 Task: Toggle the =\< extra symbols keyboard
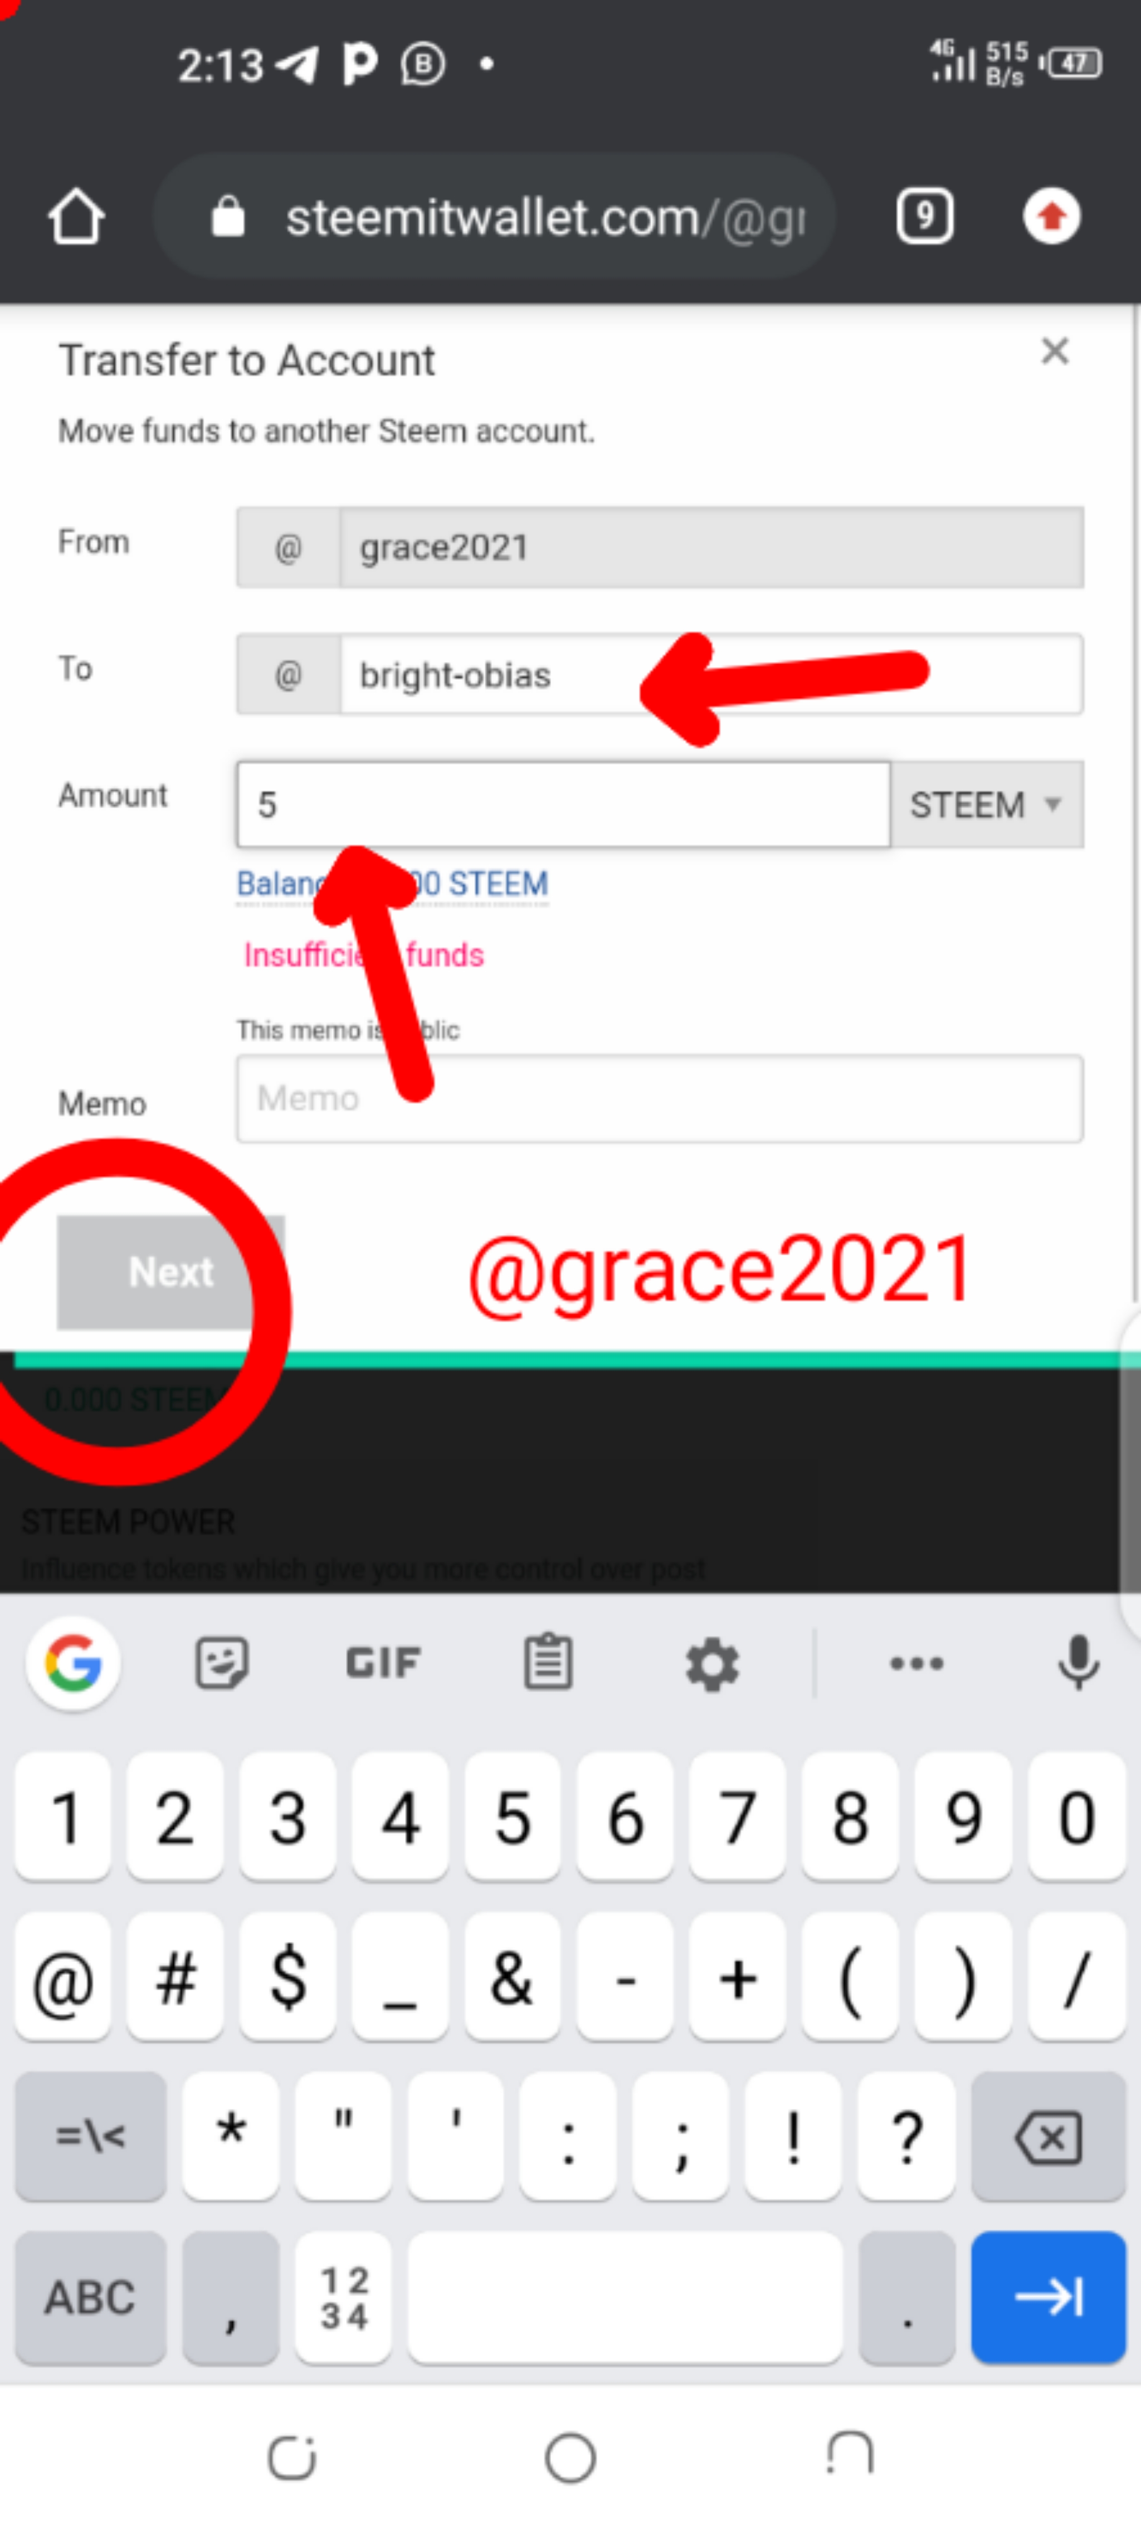click(x=90, y=2136)
